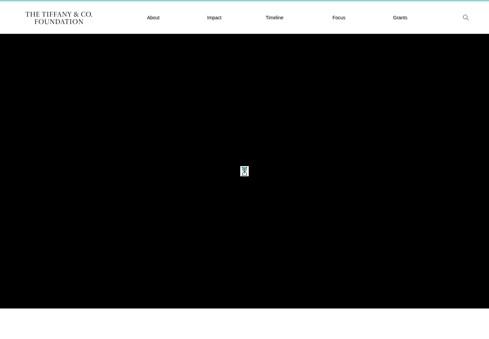Open the Focus menu item
This screenshot has height=339, width=489.
coord(339,18)
